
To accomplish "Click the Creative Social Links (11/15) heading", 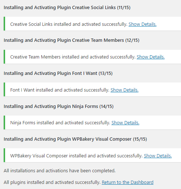I will coord(67,8).
